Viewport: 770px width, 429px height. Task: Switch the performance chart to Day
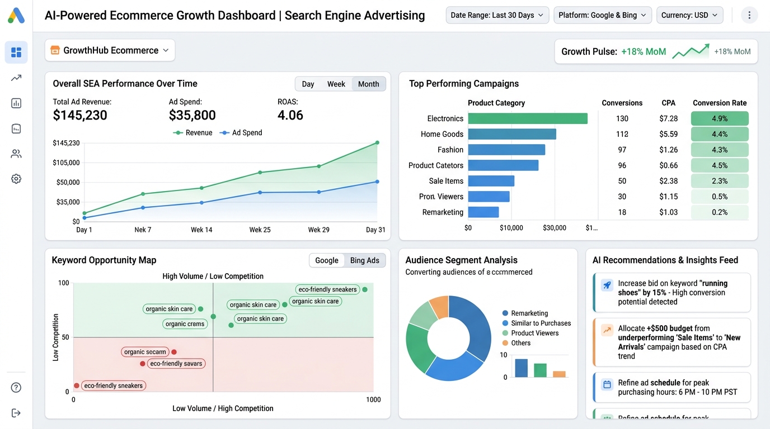(308, 84)
